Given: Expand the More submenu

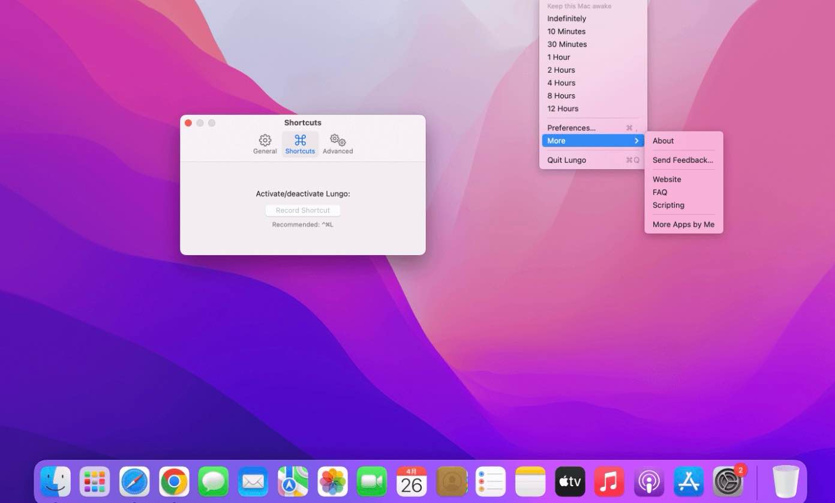Looking at the screenshot, I should click(593, 141).
